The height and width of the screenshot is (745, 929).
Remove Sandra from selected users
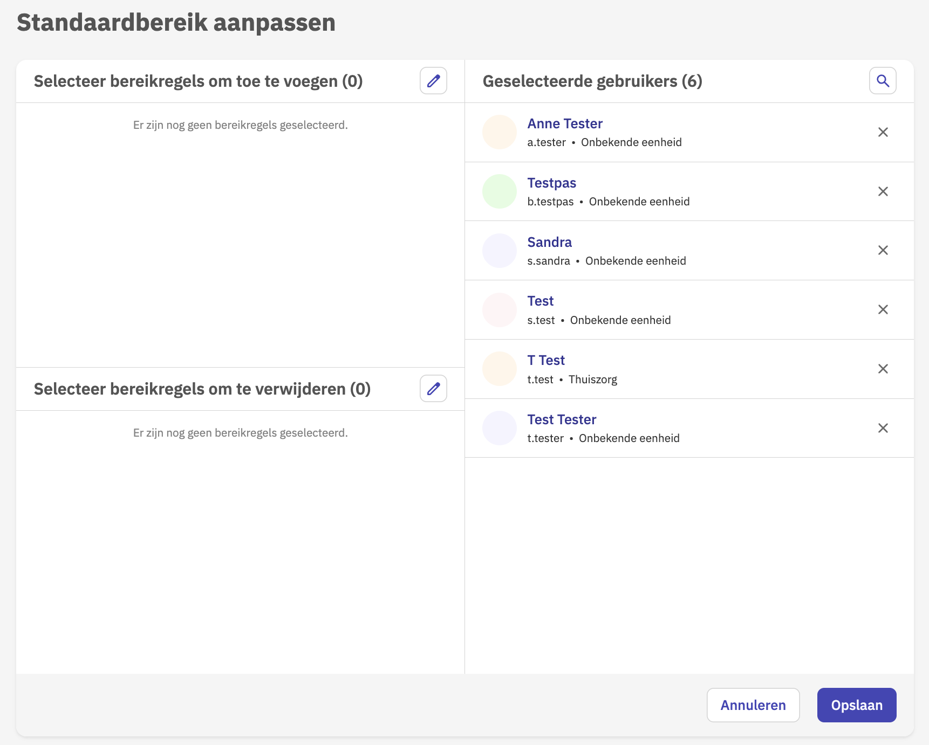(883, 250)
